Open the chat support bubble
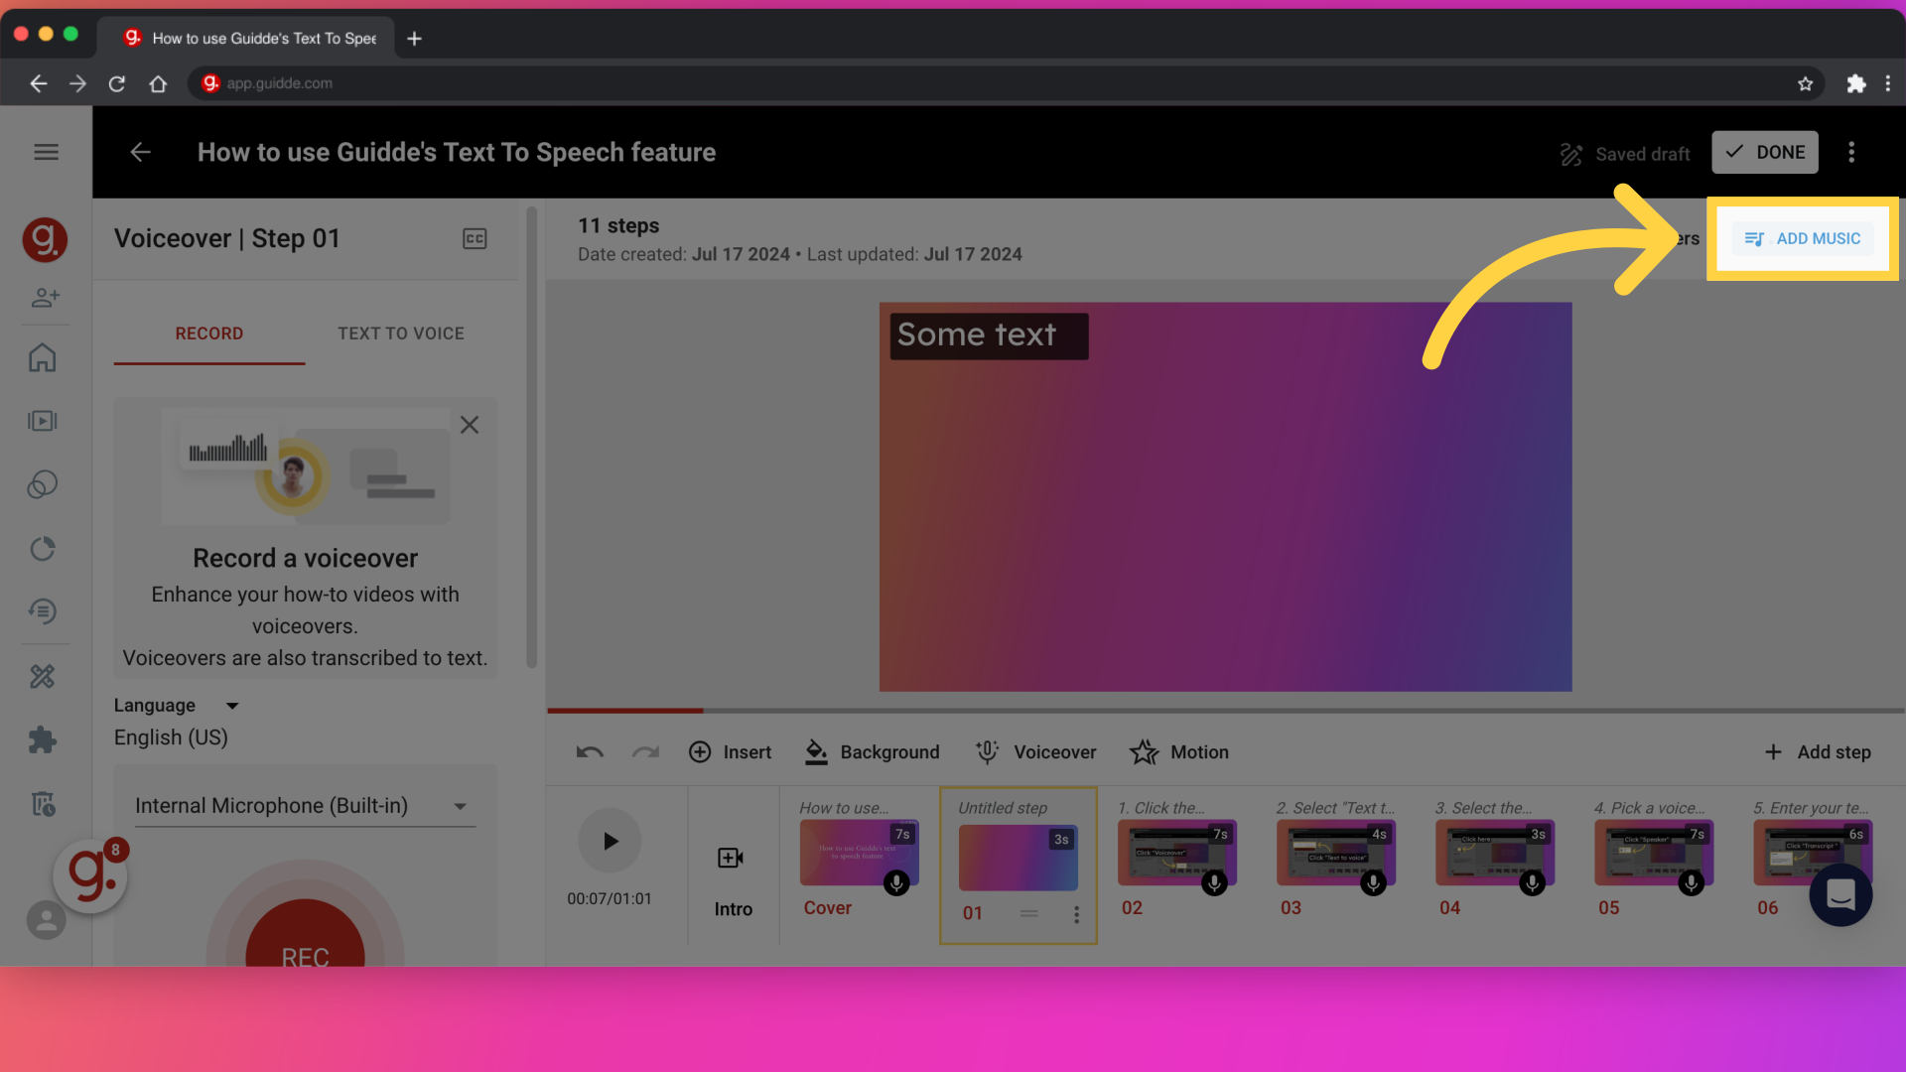This screenshot has height=1072, width=1906. 1840,894
